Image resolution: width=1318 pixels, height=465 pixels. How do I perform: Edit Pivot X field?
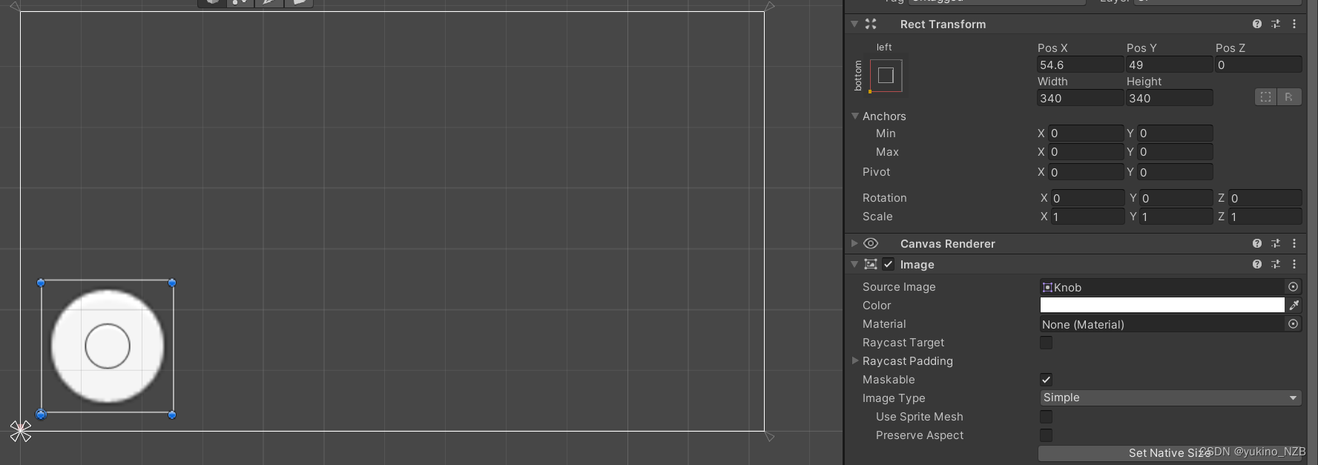1086,172
